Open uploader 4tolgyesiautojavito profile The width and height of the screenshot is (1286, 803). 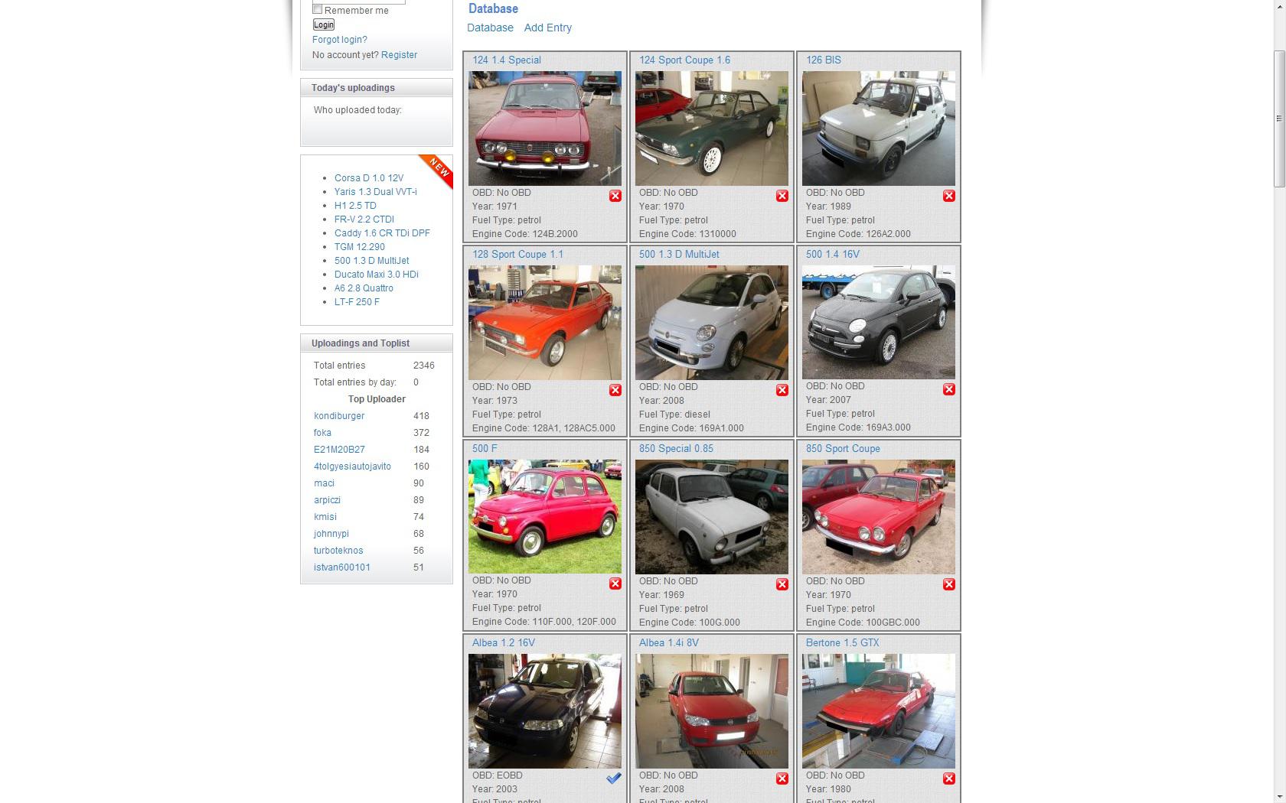click(352, 467)
